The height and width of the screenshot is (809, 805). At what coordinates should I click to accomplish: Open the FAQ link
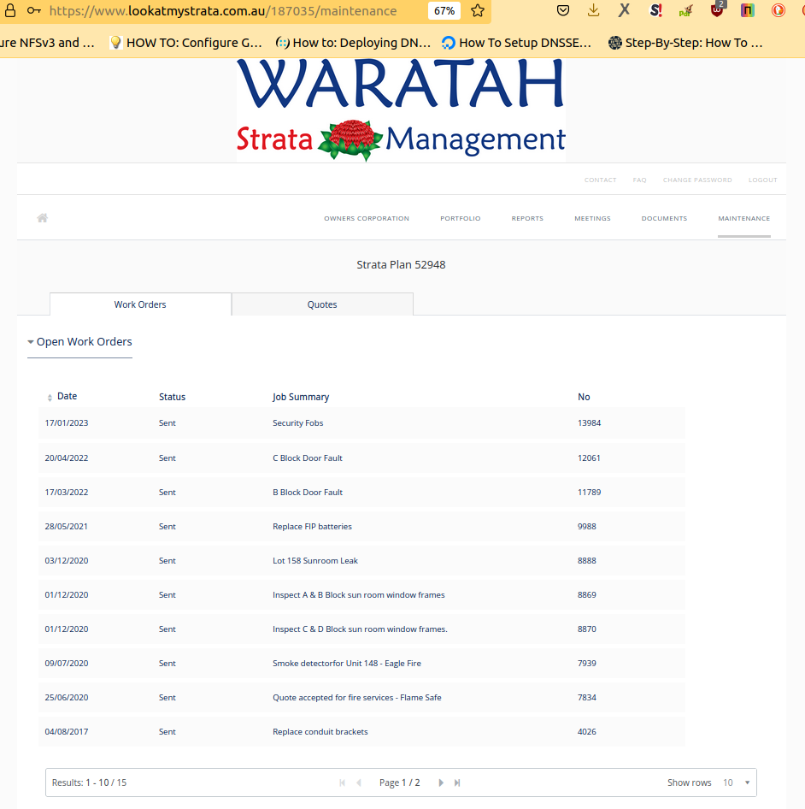[639, 180]
